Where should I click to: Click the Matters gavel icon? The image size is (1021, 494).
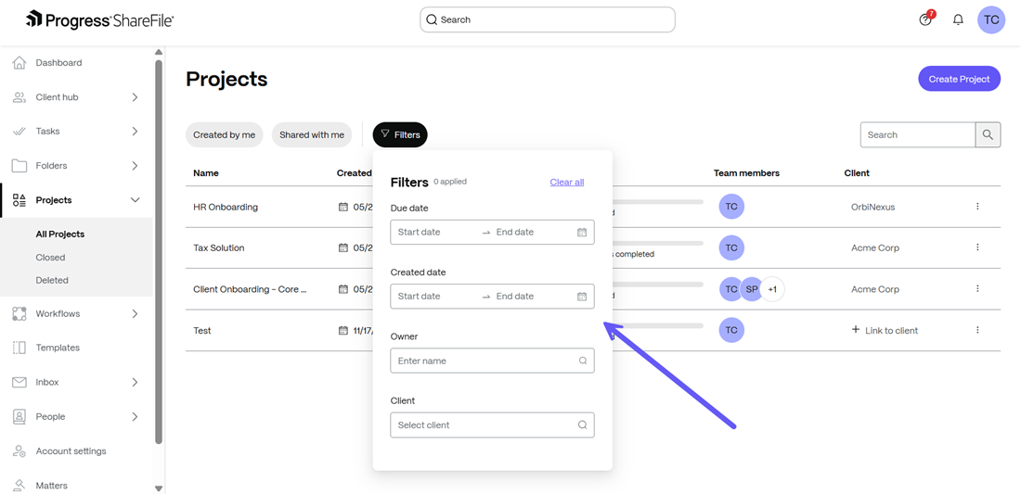pyautogui.click(x=19, y=485)
